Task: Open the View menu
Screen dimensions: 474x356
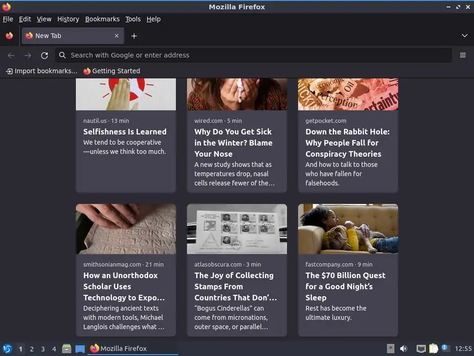Action: click(44, 19)
